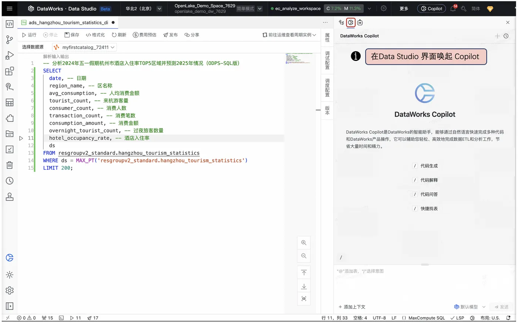Image resolution: width=518 pixels, height=323 pixels.
Task: Click 添加上下文 add context button
Action: click(352, 307)
